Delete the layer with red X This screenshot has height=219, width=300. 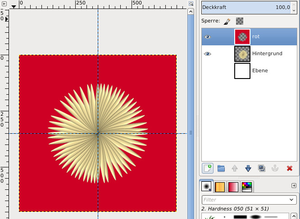pyautogui.click(x=289, y=168)
